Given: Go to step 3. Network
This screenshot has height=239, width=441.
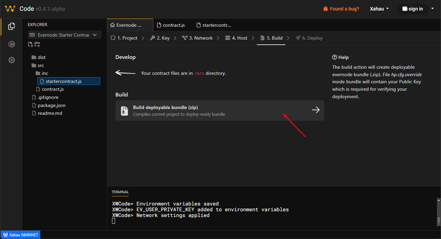Looking at the screenshot, I should [197, 38].
